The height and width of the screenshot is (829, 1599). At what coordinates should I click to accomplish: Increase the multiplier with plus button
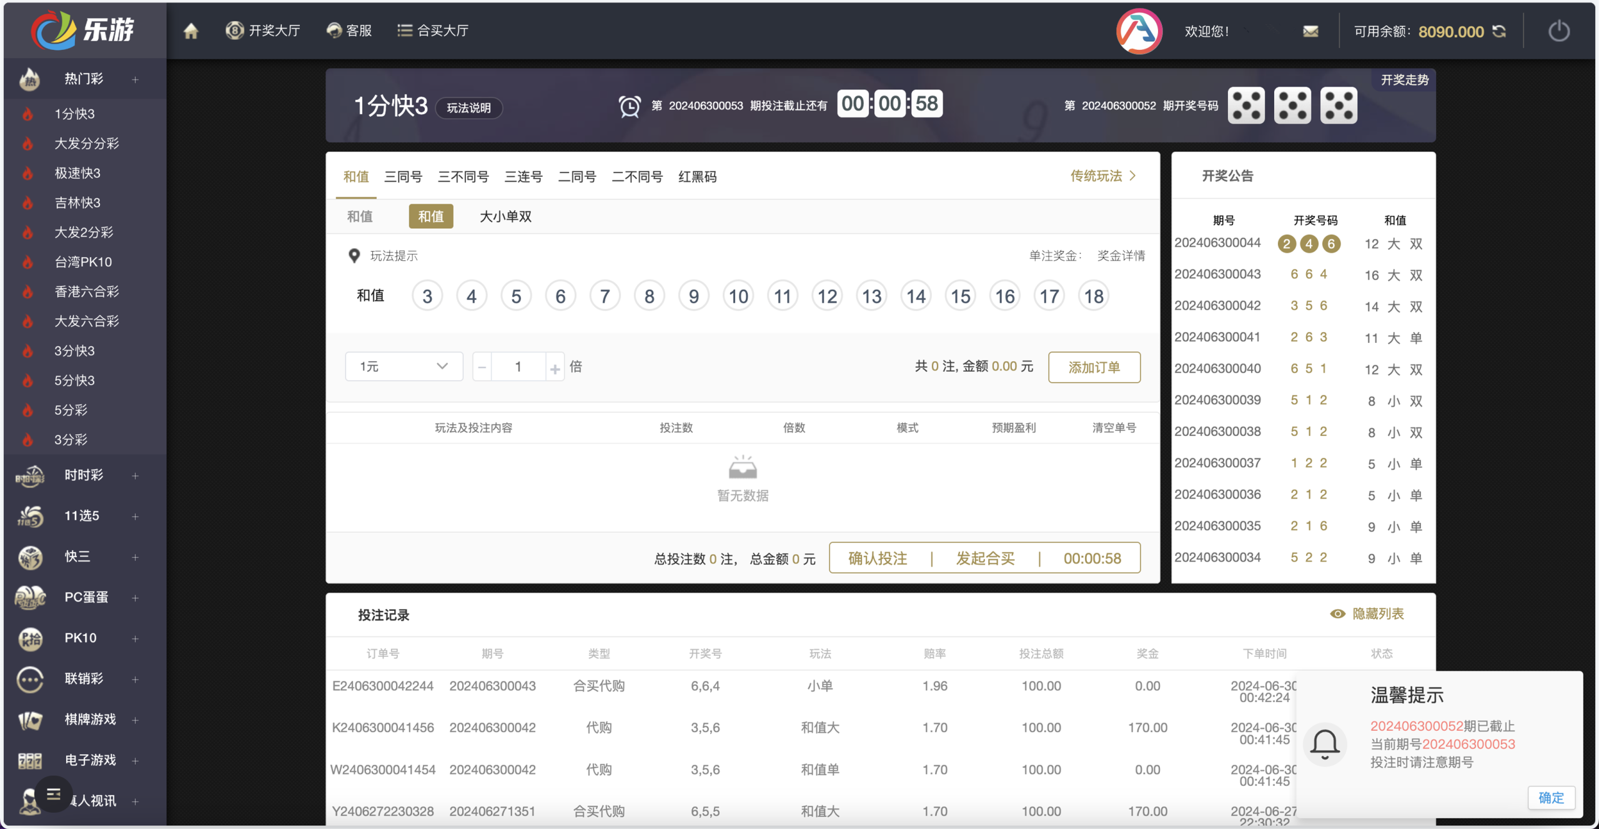pyautogui.click(x=555, y=368)
